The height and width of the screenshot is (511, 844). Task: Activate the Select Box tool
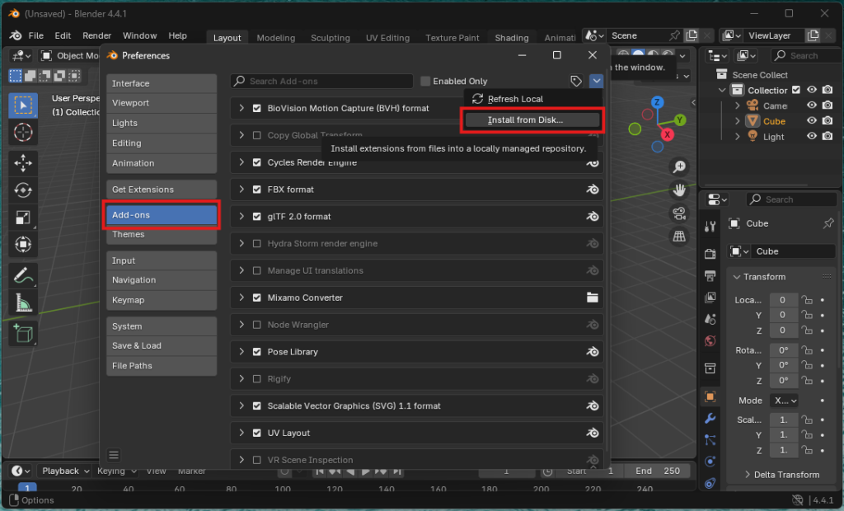22,105
